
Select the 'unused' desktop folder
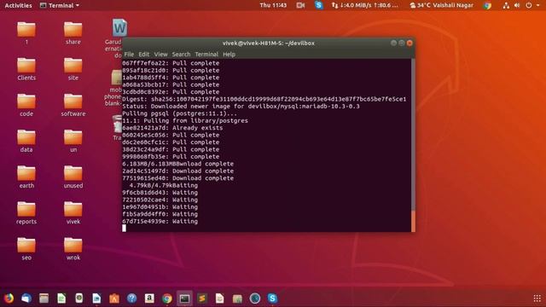click(x=73, y=177)
